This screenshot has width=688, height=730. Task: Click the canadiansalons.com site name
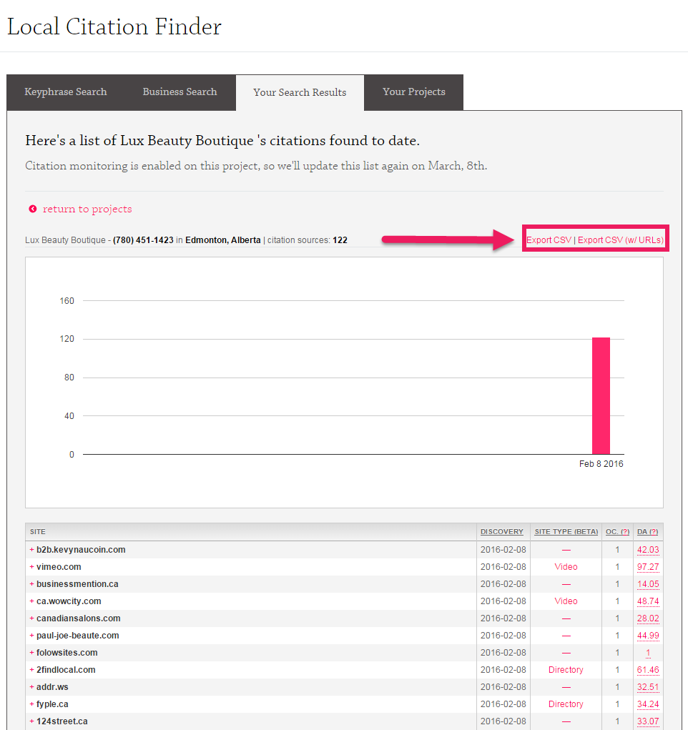coord(78,618)
